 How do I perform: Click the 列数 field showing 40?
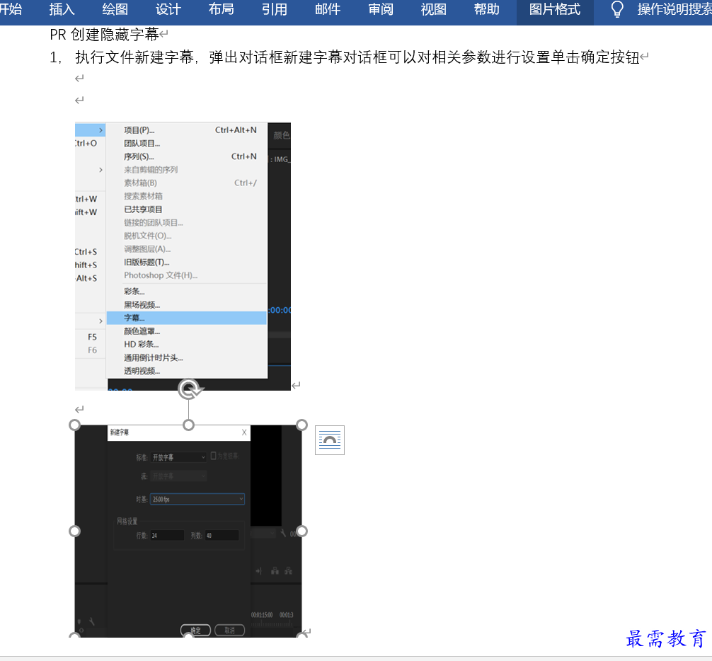pyautogui.click(x=222, y=535)
